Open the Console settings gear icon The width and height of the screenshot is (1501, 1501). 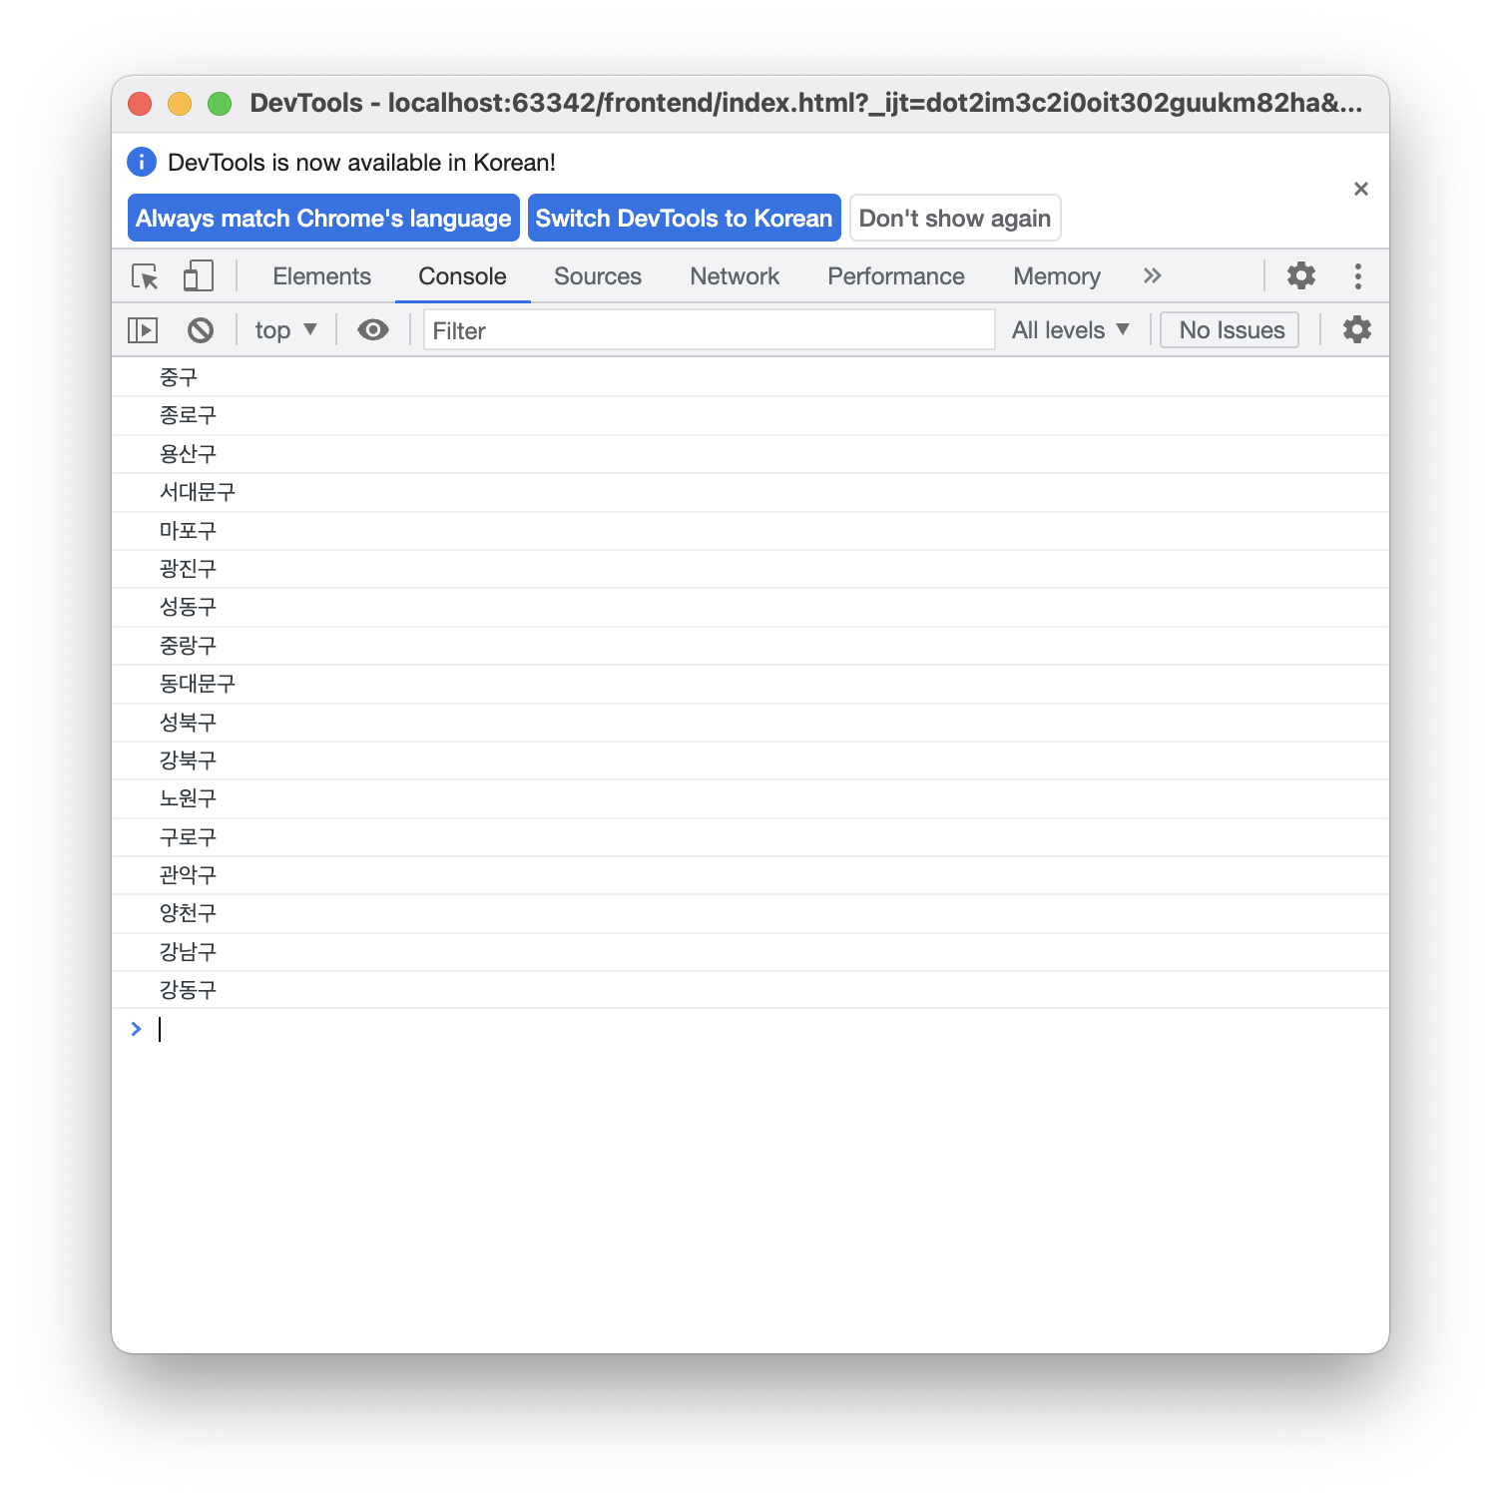[x=1357, y=329]
